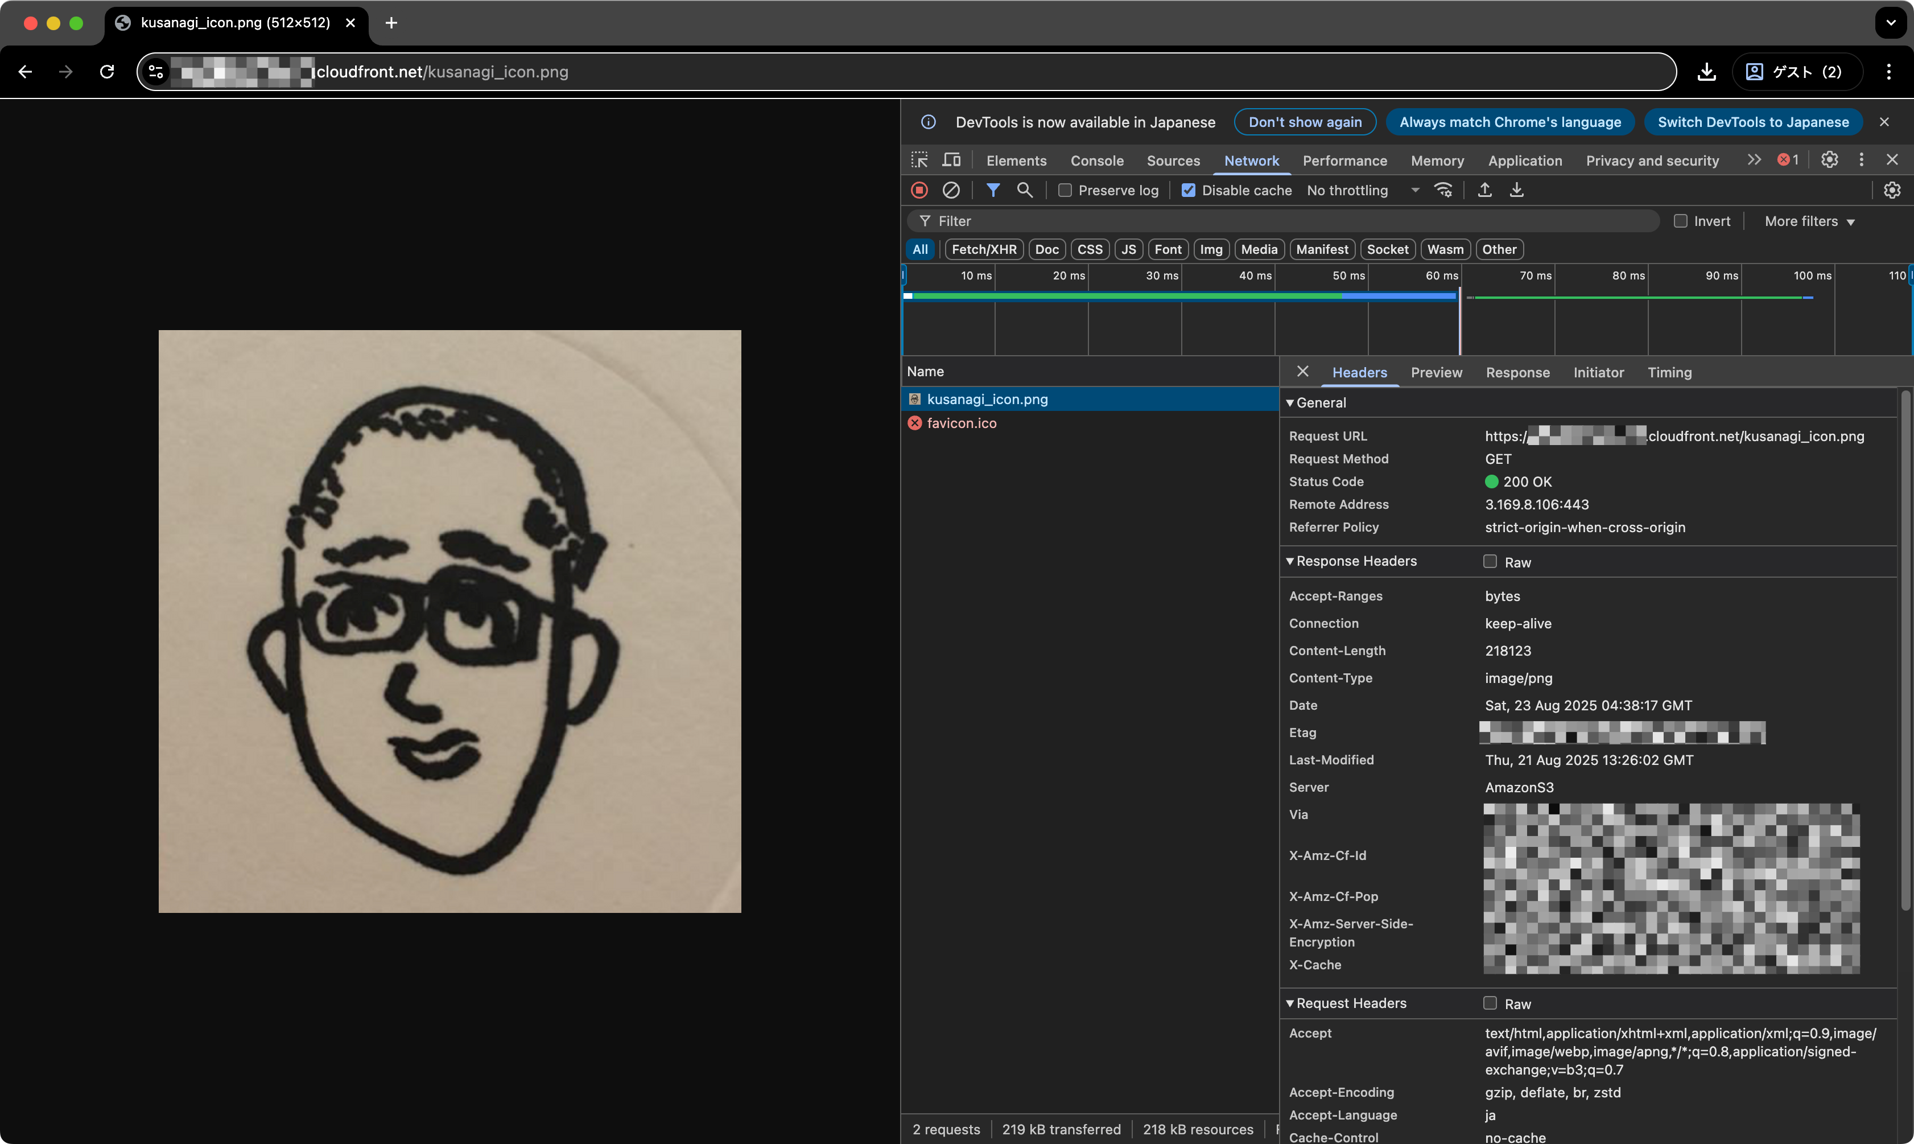Close the DevTools panel
The image size is (1914, 1144).
point(1892,159)
